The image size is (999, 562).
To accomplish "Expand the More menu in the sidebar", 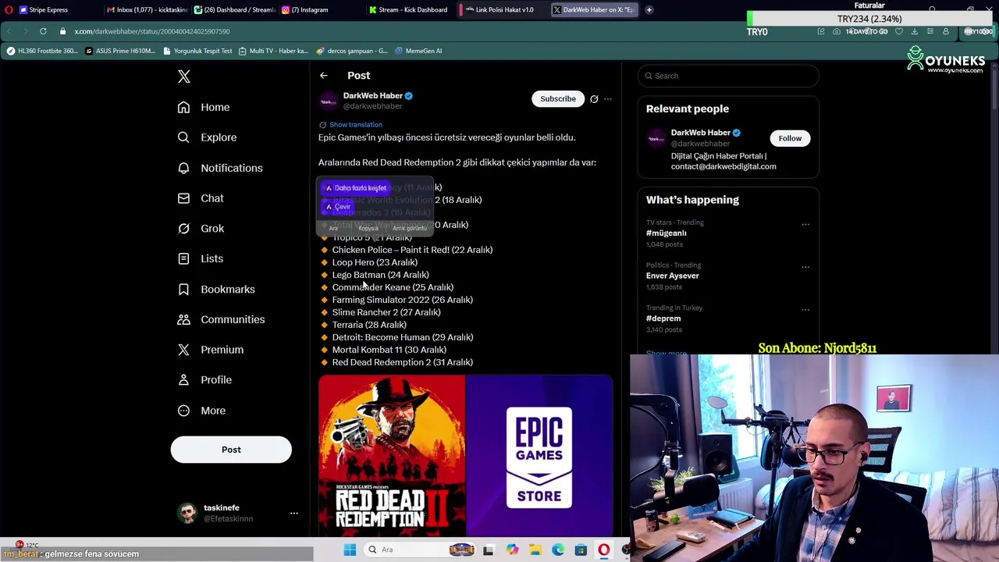I will pos(201,411).
